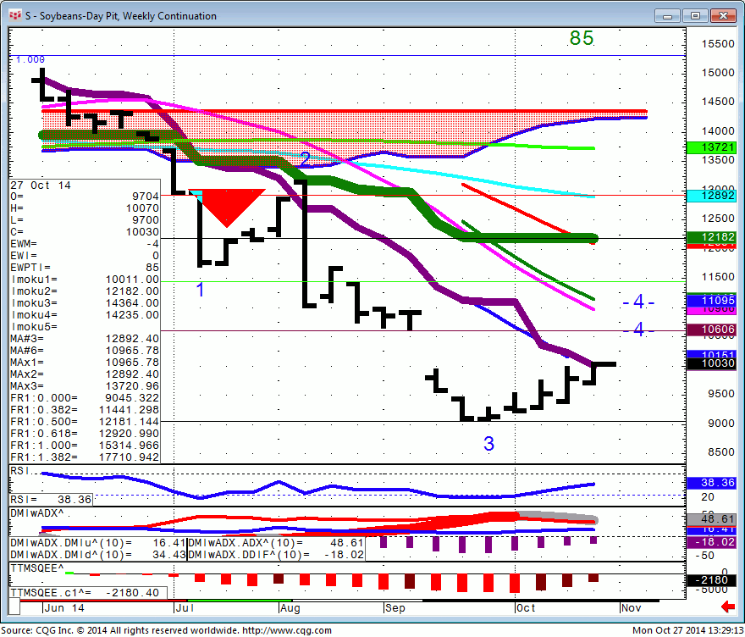This screenshot has height=637, width=745.
Task: Click the EWM= -4 value row
Action: tap(85, 244)
